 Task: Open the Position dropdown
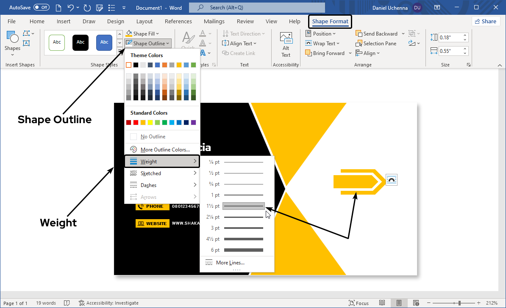320,34
